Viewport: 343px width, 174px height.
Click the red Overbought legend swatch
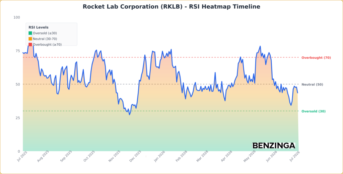coord(30,44)
